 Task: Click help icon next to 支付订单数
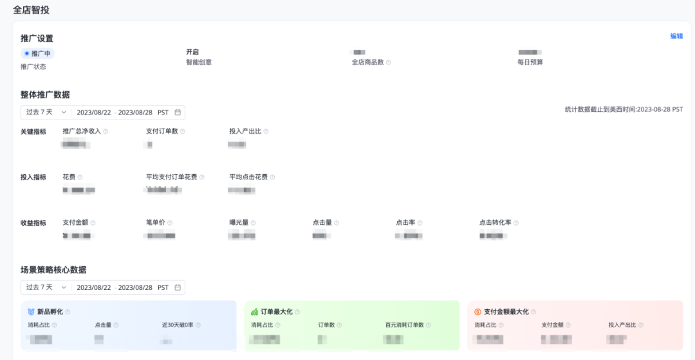(183, 131)
